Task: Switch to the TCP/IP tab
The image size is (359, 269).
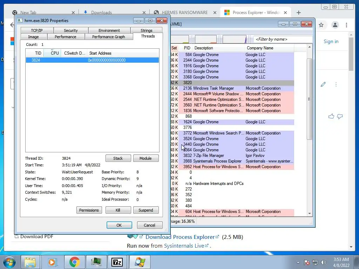Action: pyautogui.click(x=37, y=30)
